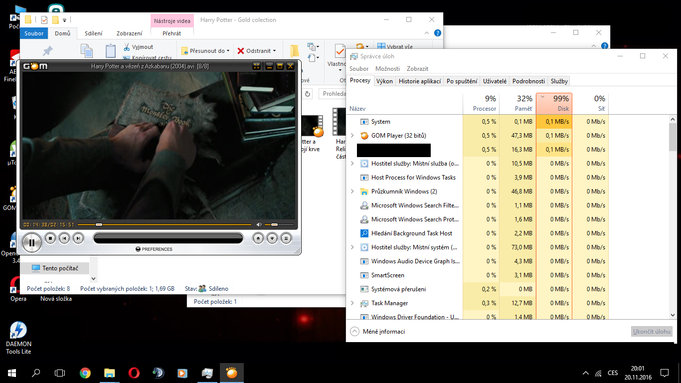This screenshot has height=383, width=681.
Task: Open the Přehrát video tools tab
Action: [172, 33]
